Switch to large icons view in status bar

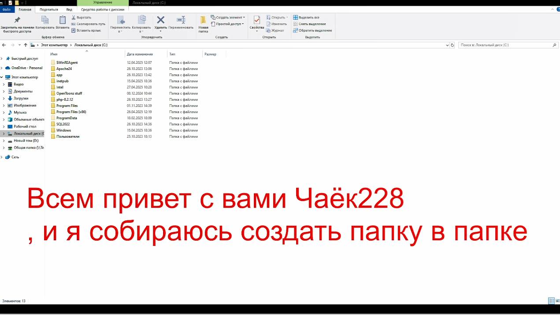click(x=557, y=301)
